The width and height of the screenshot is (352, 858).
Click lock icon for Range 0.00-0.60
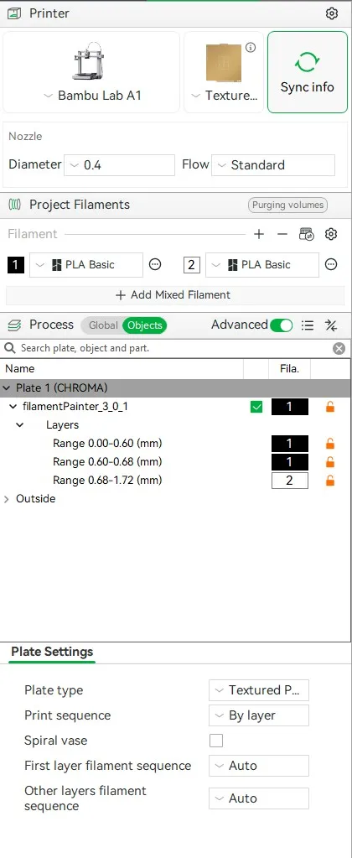(329, 444)
